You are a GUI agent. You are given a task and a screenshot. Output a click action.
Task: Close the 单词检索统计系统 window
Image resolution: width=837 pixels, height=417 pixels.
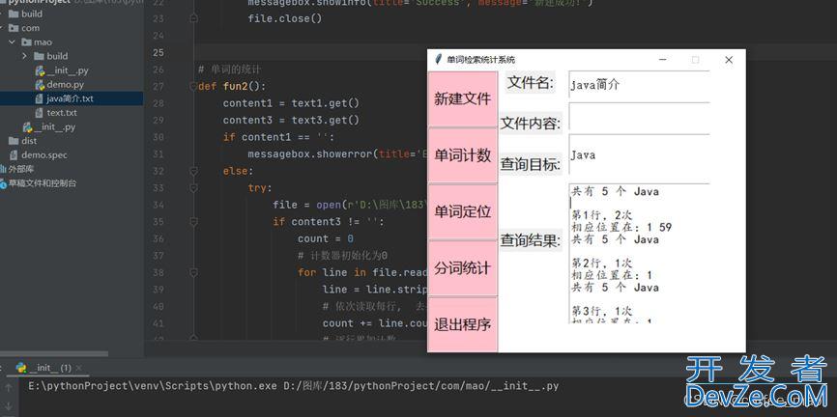click(x=729, y=60)
